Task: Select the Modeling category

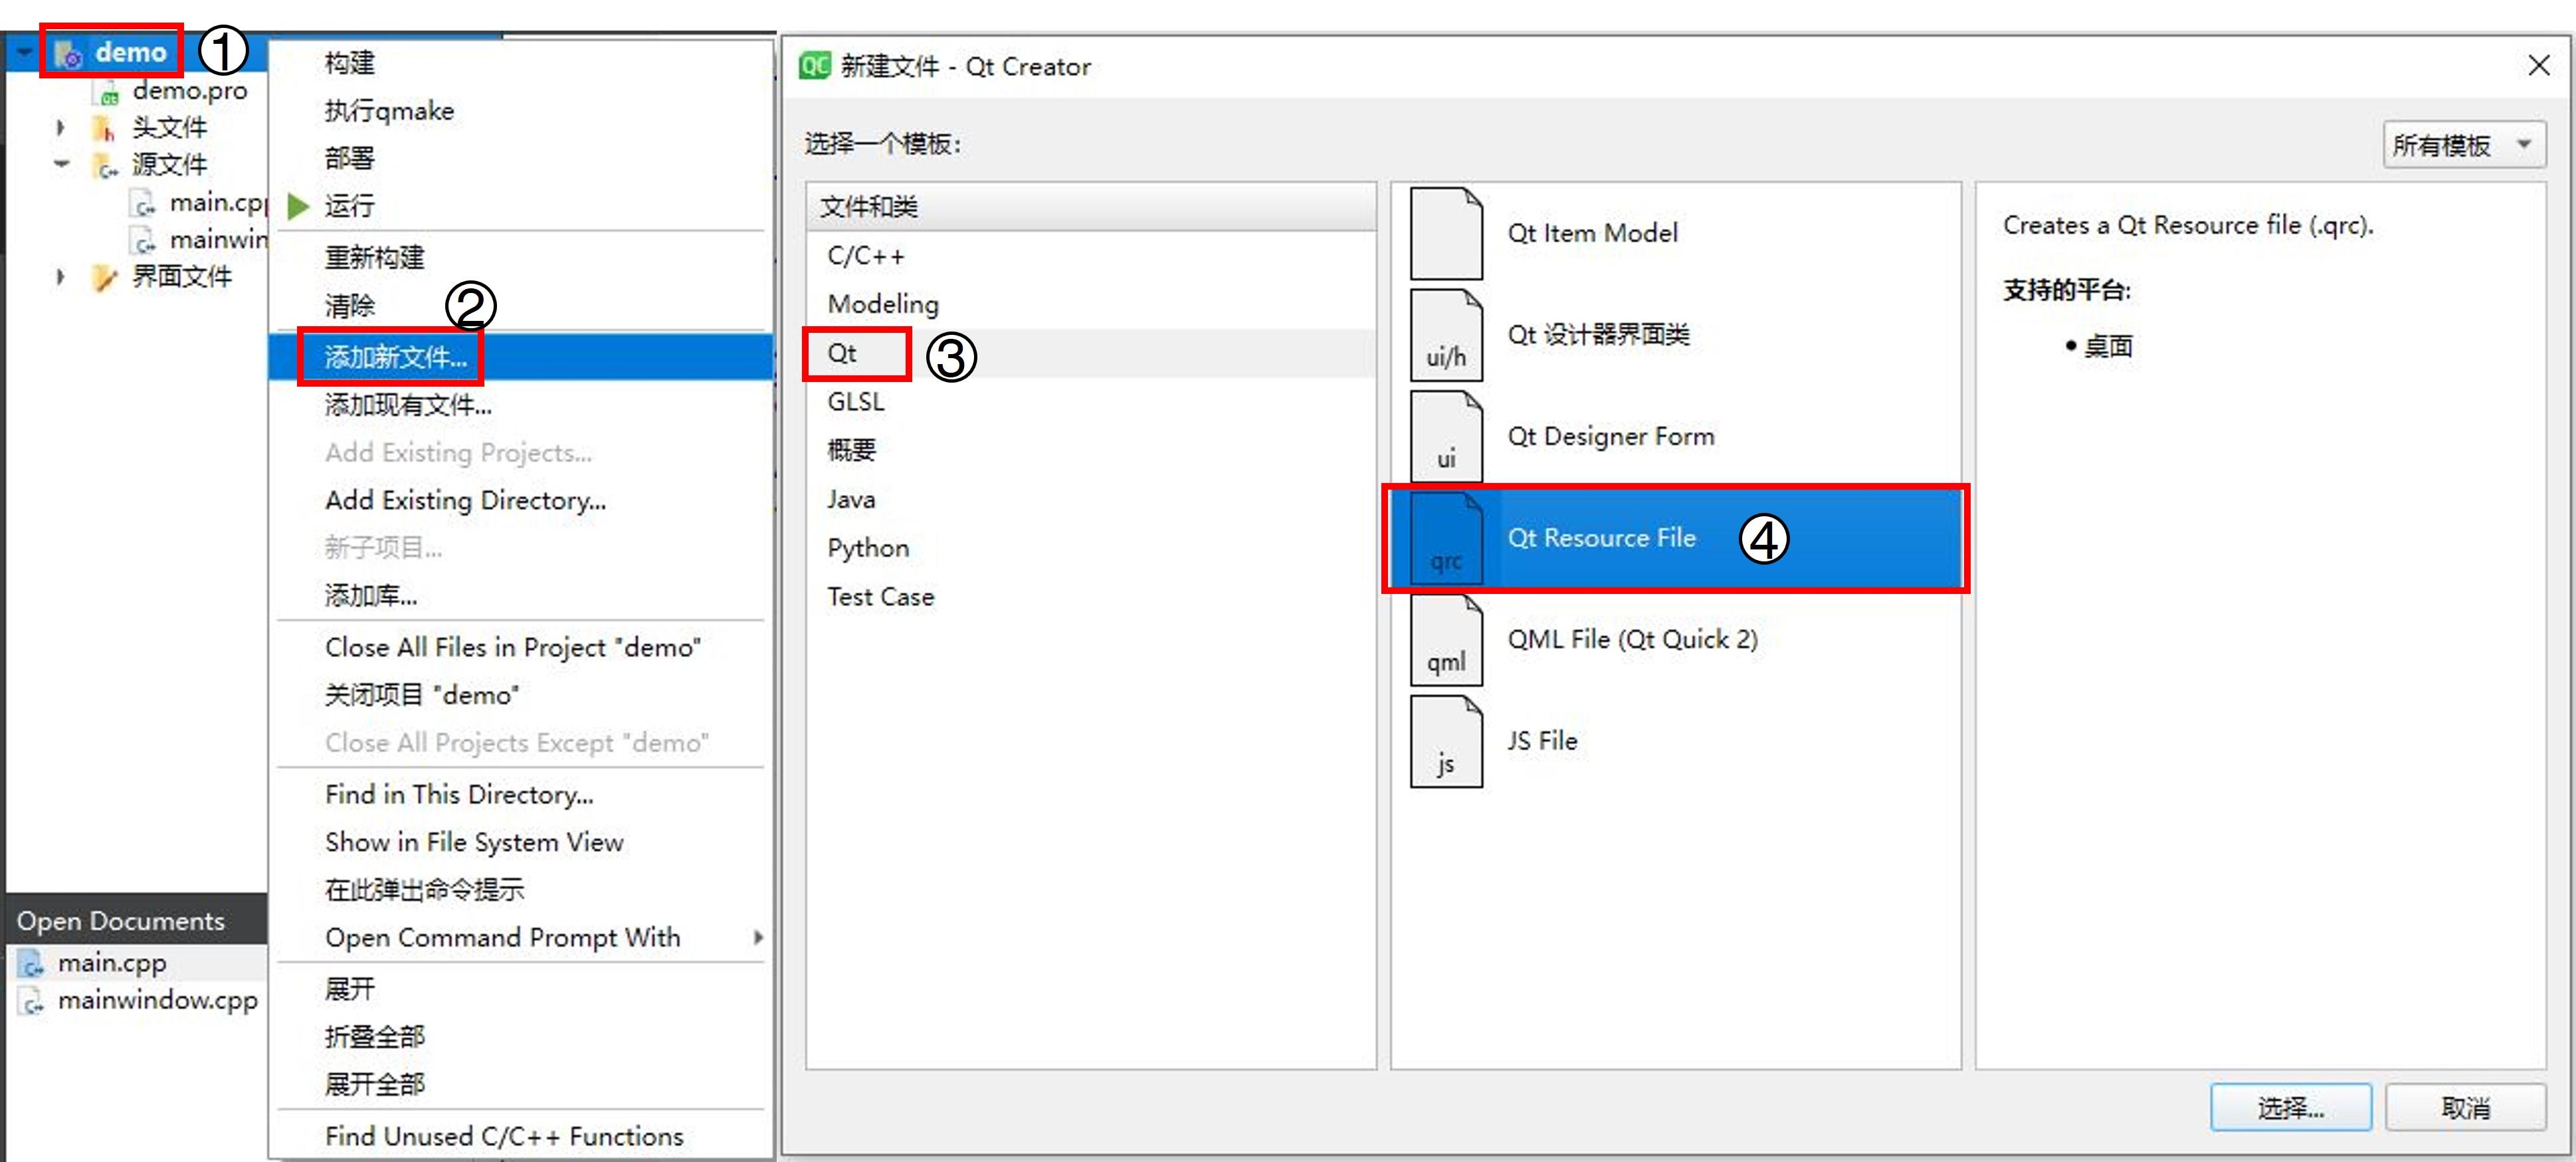Action: click(1091, 304)
